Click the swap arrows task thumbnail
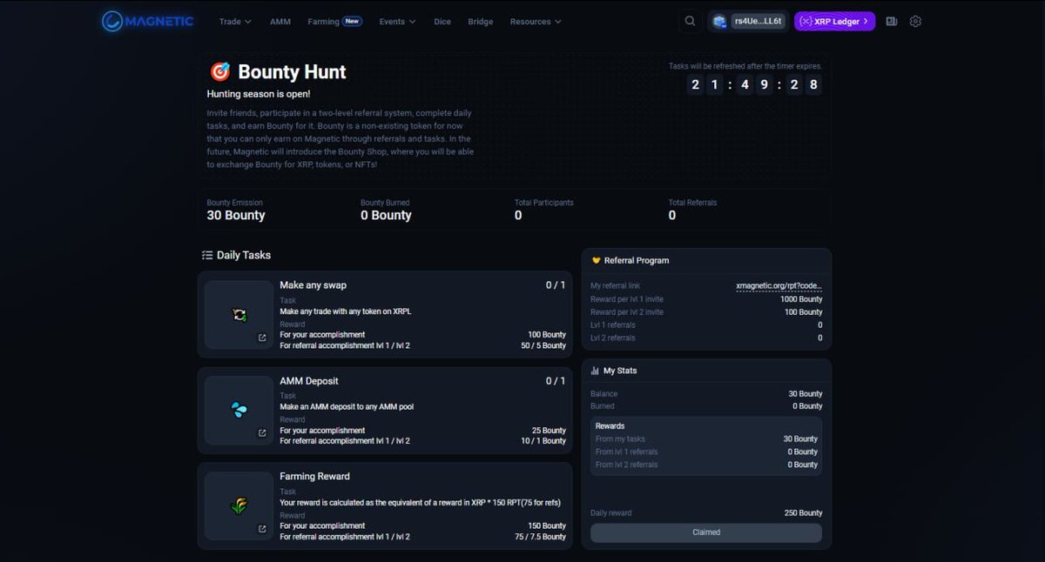The width and height of the screenshot is (1045, 562). tap(239, 315)
